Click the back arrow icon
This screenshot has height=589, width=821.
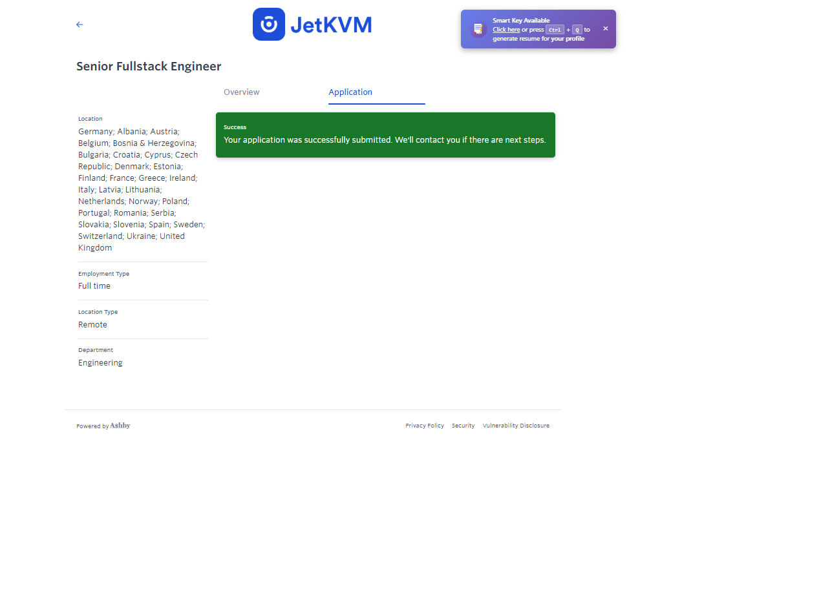click(x=80, y=25)
